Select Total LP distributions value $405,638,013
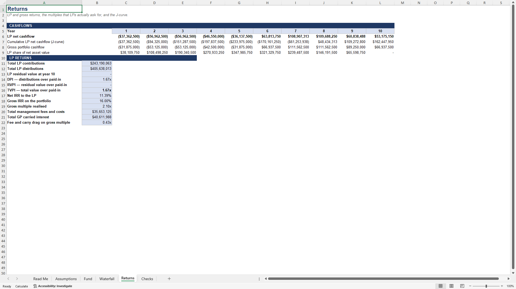 97,69
